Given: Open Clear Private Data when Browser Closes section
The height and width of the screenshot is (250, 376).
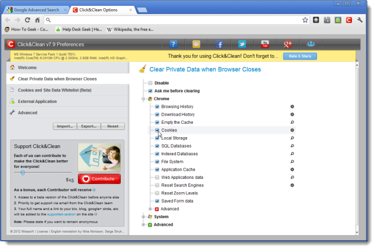Looking at the screenshot, I should coord(68,79).
